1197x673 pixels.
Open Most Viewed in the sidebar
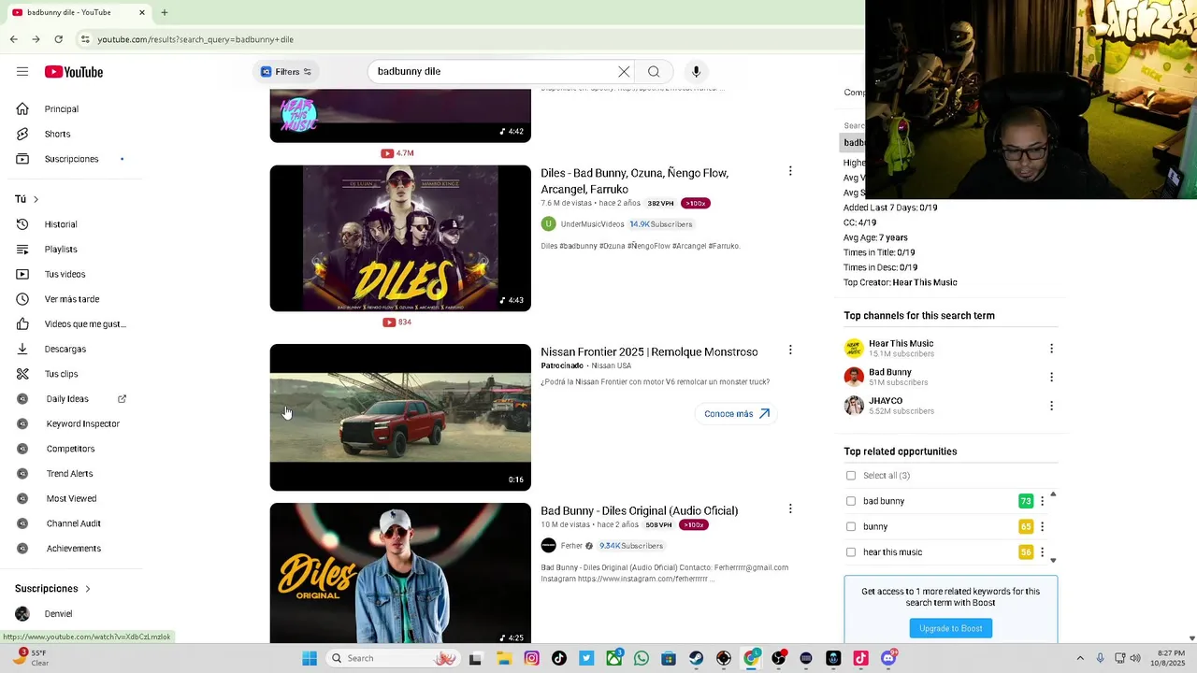click(71, 499)
